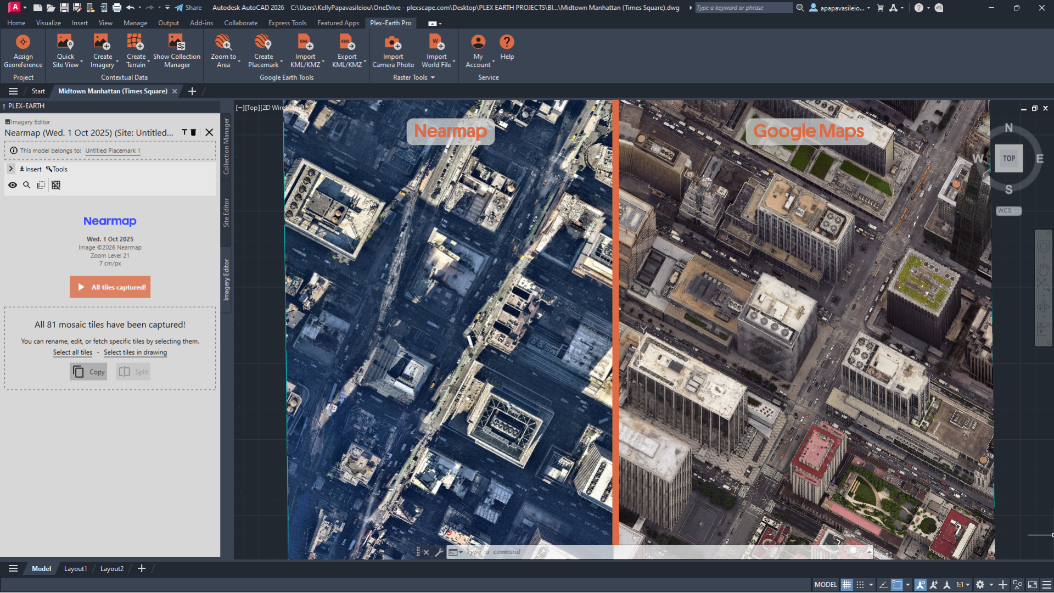Click magnifier icon in Imagery Editor
Screen dimensions: 1054x593
[x=26, y=185]
